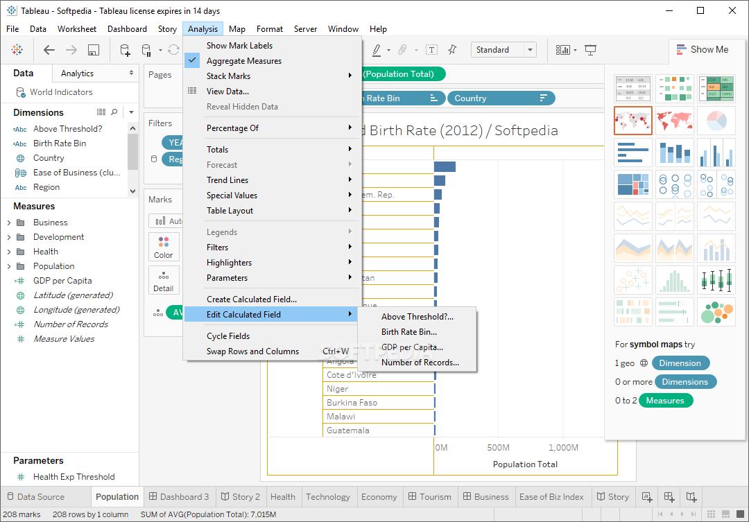Open Percentage Of submenu
Screen dimensions: 749x522
tap(272, 128)
